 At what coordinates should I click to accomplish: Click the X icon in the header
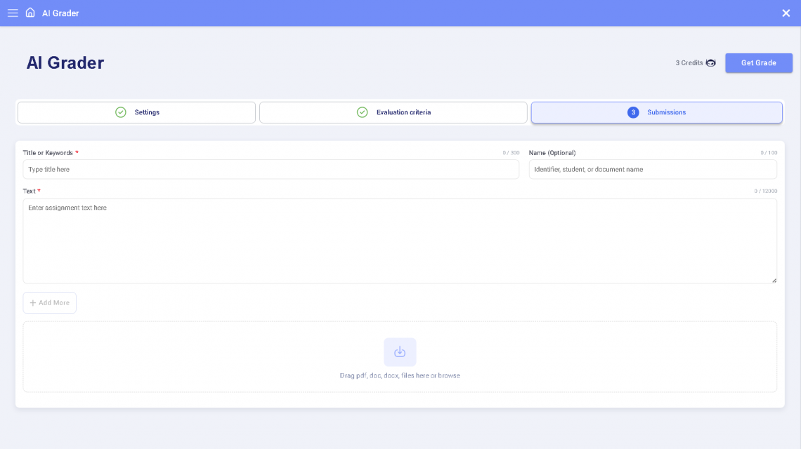pos(786,13)
